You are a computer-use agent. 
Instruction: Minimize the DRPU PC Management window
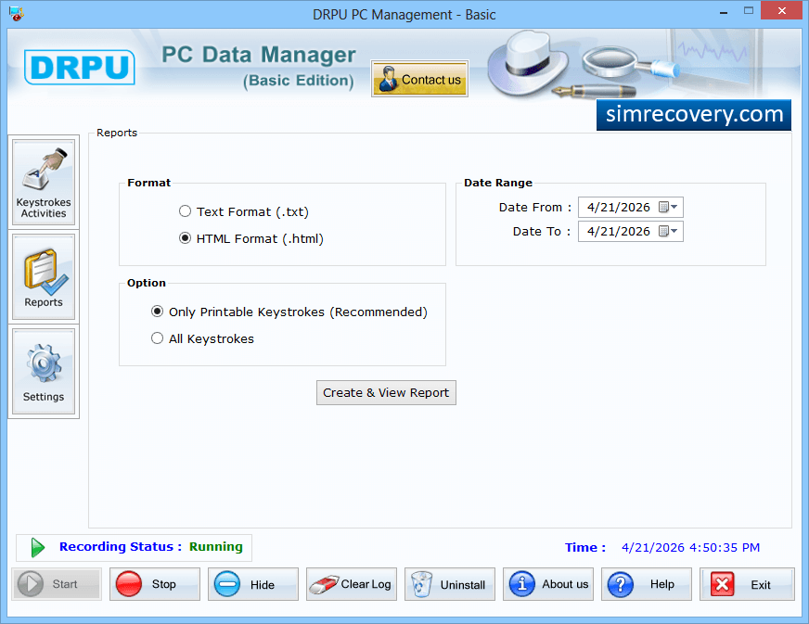click(724, 11)
